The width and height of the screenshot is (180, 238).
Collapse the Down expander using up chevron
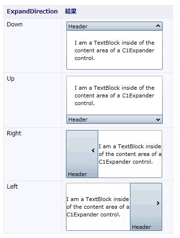158,26
